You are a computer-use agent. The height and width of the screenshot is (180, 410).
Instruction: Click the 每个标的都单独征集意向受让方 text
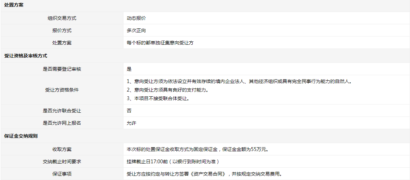160,43
